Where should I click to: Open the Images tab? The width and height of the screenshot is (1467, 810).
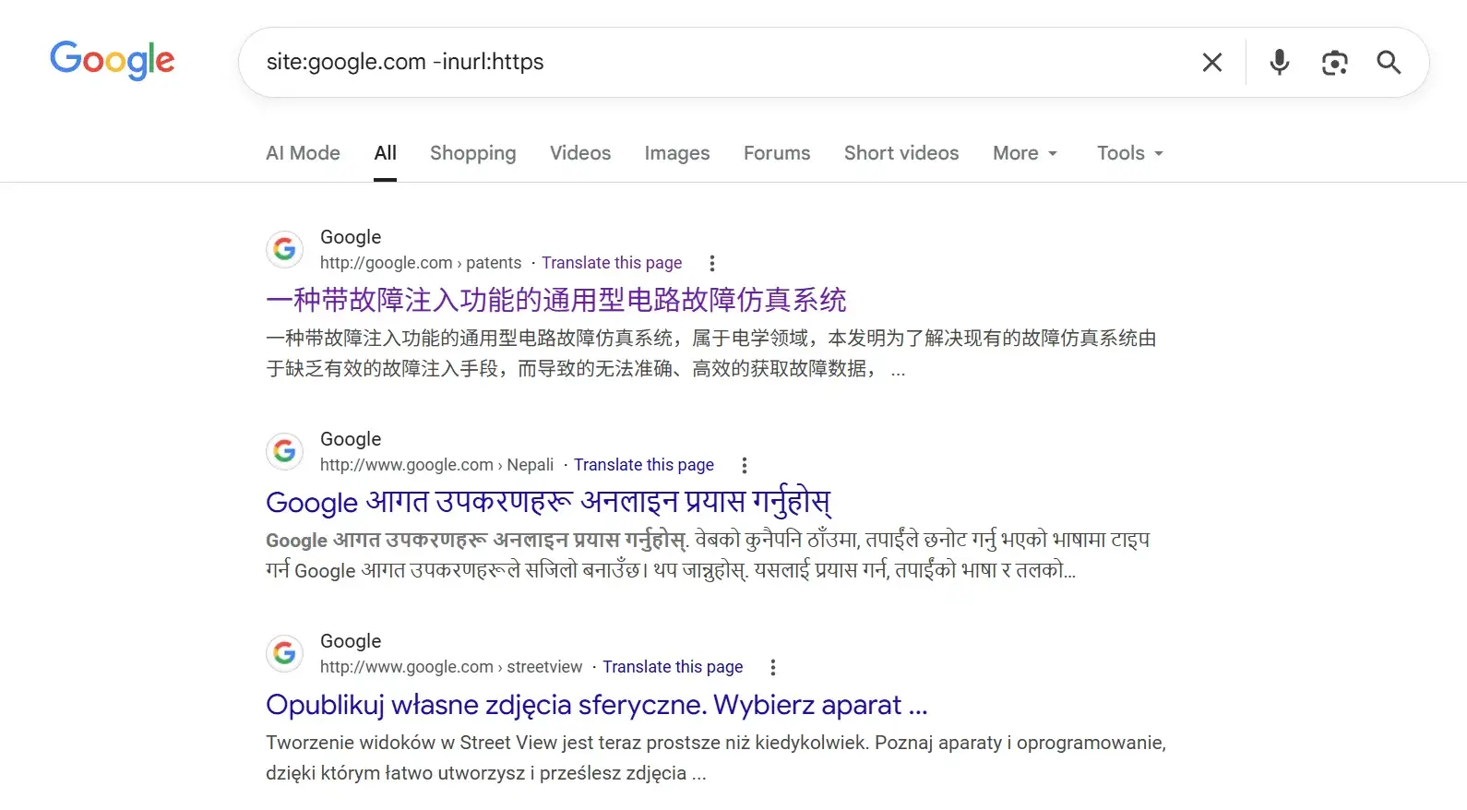[x=677, y=153]
